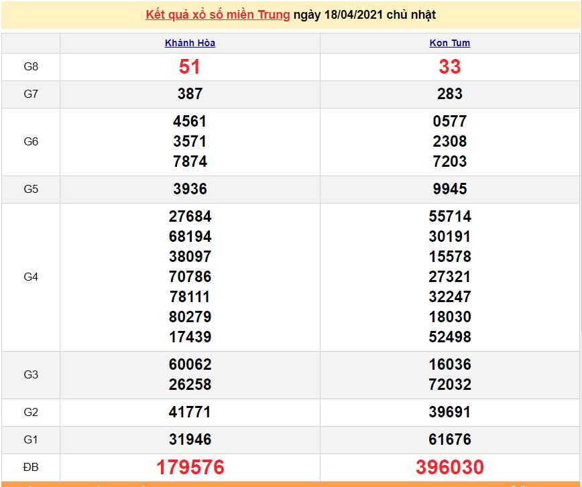Open the Khánh Hòa province link

point(190,43)
